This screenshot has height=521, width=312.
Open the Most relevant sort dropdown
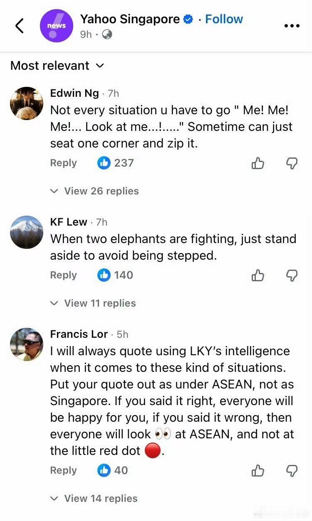pyautogui.click(x=57, y=66)
